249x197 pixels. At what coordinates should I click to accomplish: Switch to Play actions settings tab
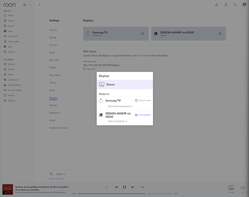(x=55, y=75)
